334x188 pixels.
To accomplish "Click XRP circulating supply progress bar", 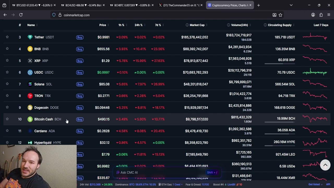I will coord(280,63).
